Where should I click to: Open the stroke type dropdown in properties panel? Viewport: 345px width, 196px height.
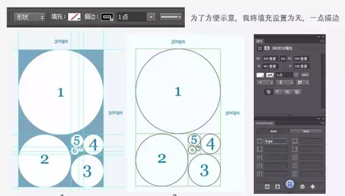305,75
